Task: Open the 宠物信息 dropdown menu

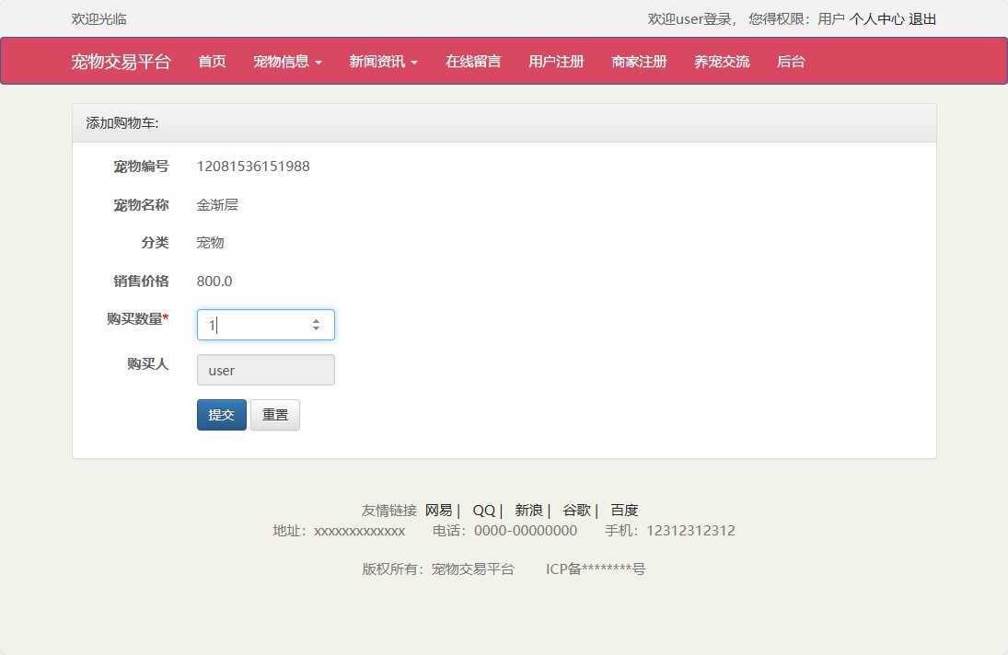Action: tap(287, 61)
